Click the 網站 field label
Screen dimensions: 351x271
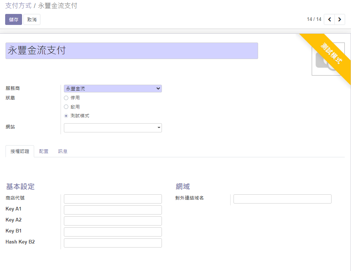tap(10, 127)
